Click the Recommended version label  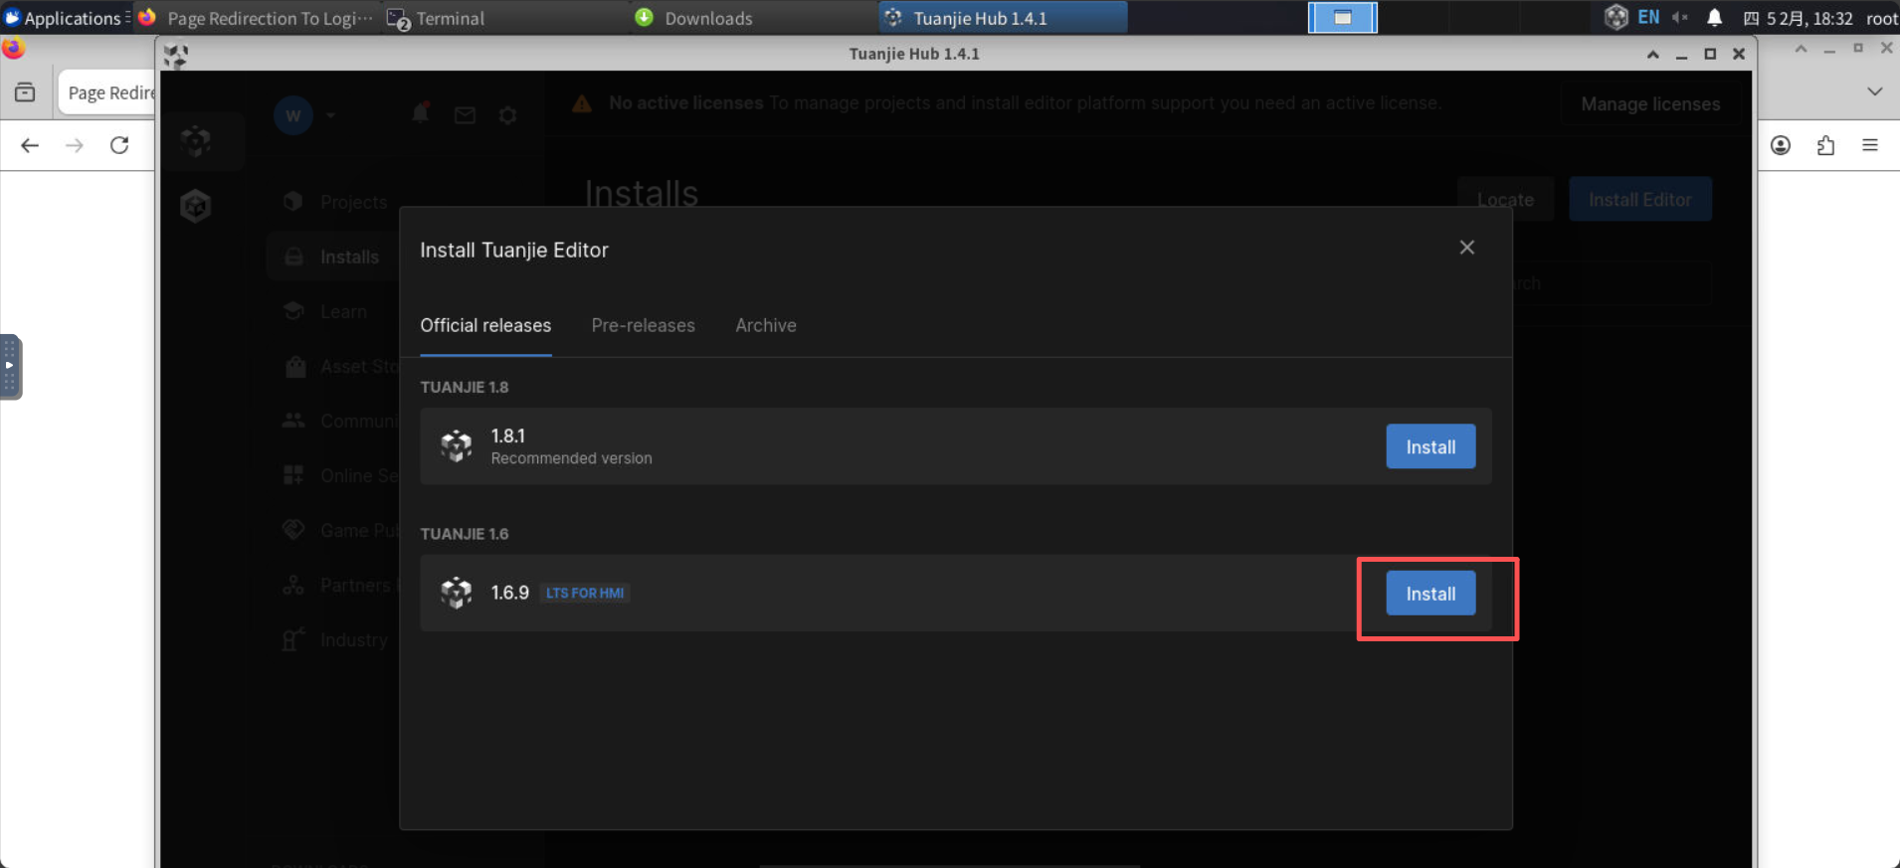pos(571,458)
